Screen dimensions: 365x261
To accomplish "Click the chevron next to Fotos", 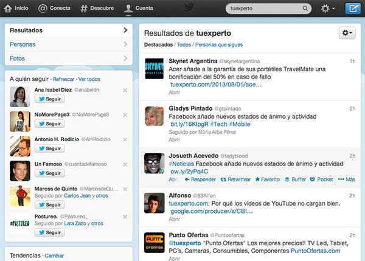I will (125, 58).
